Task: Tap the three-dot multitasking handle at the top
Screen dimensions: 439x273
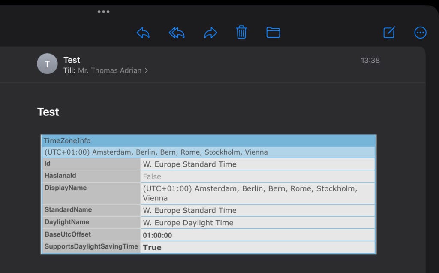Action: click(x=104, y=12)
